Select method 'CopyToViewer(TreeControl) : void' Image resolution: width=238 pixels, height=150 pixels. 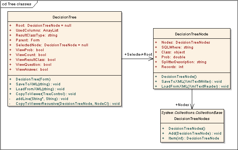tap(46, 94)
